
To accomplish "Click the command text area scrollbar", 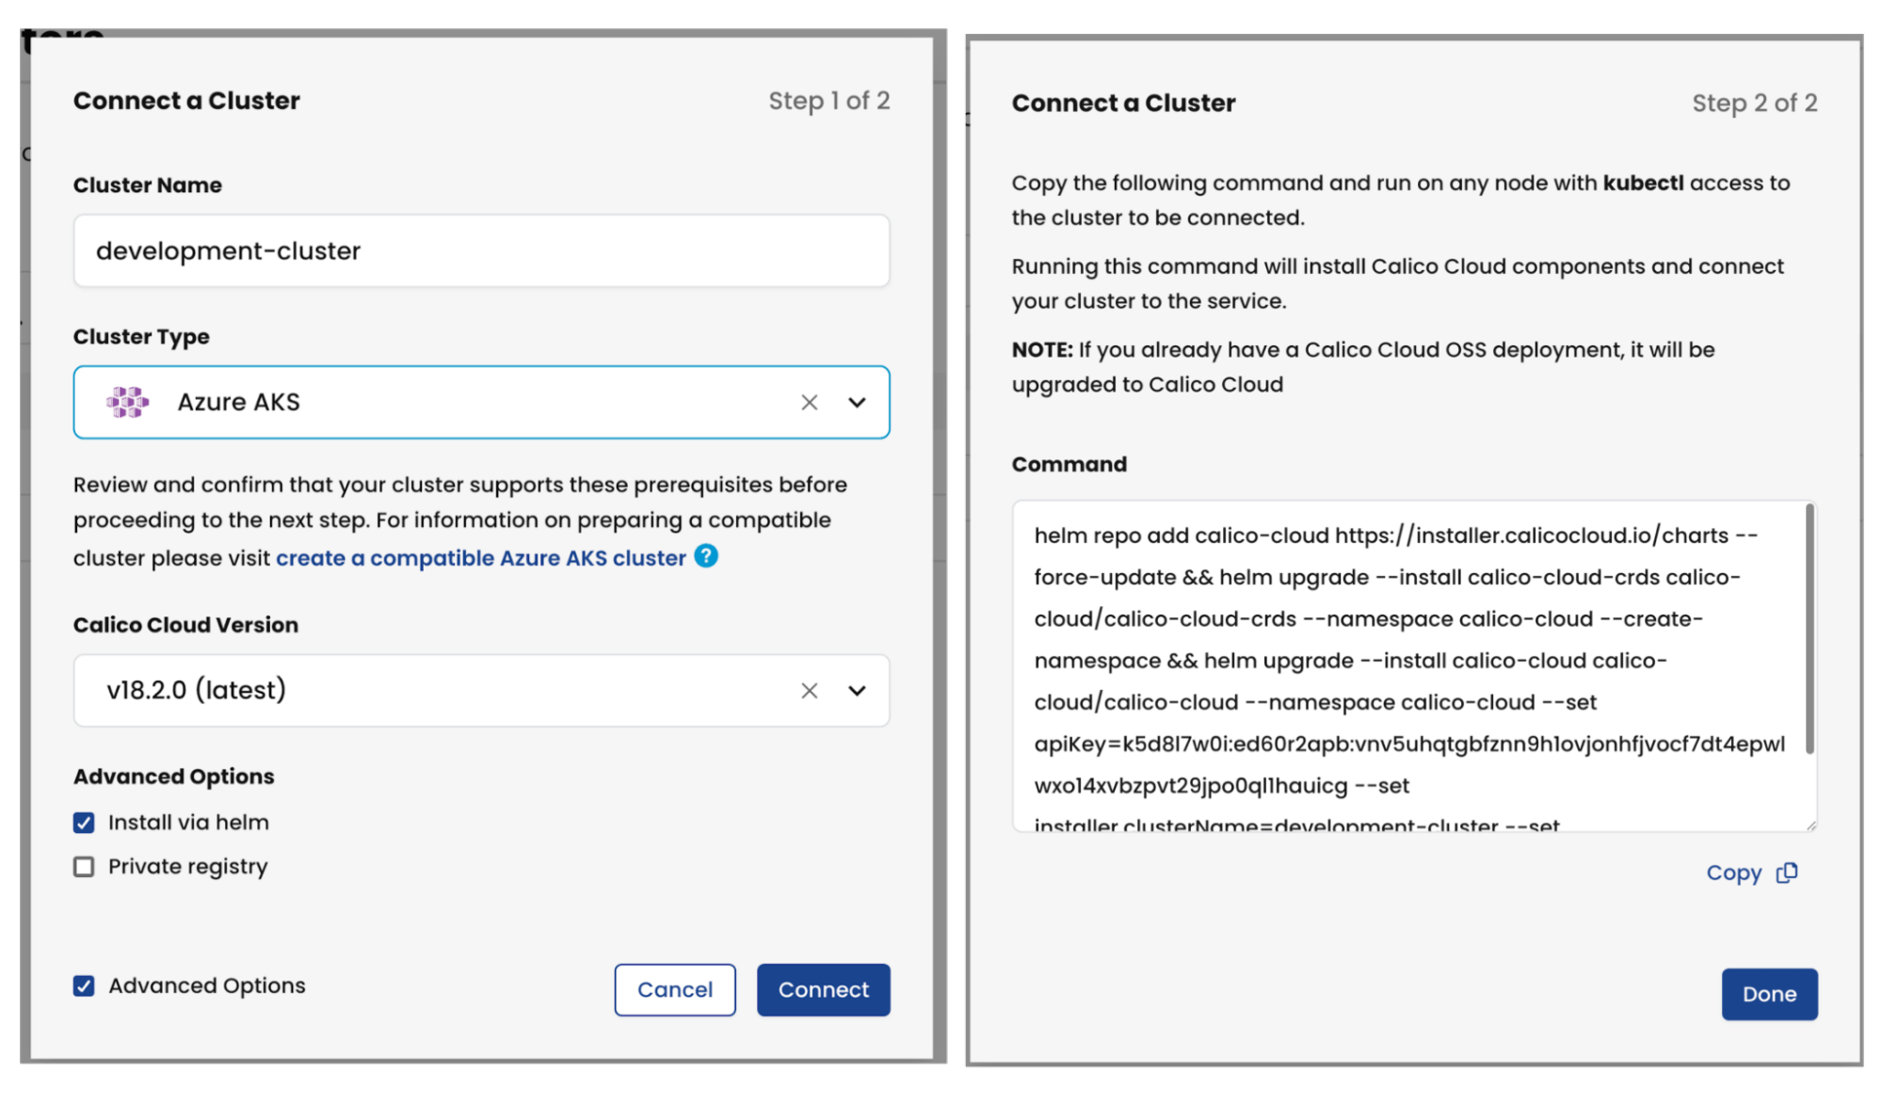I will (x=1810, y=629).
